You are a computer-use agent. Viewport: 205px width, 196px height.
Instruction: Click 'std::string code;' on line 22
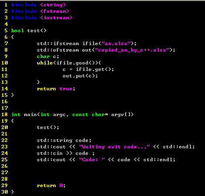pyautogui.click(x=64, y=140)
